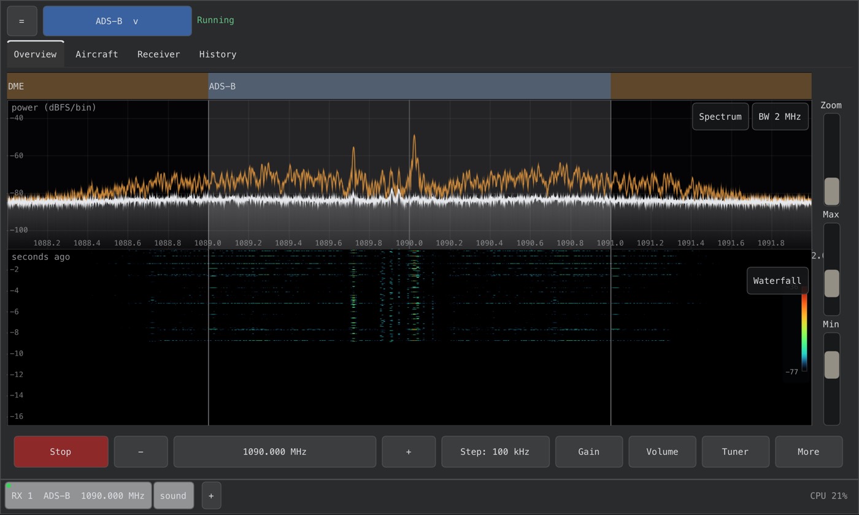Adjust the Zoom slider handle
The width and height of the screenshot is (859, 515).
[x=831, y=191]
